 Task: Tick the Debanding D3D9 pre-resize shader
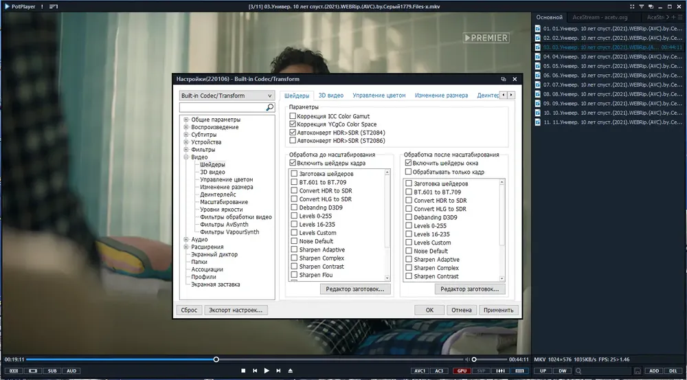[294, 208]
